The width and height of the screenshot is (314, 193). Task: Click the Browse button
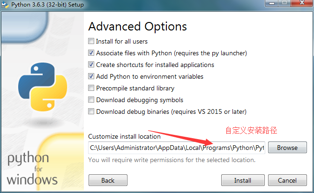287,148
